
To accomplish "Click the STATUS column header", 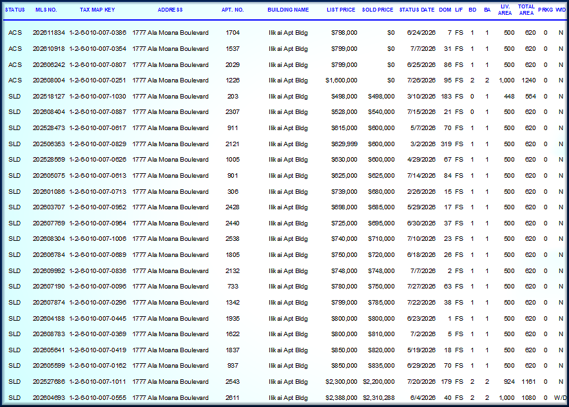I will (x=15, y=10).
